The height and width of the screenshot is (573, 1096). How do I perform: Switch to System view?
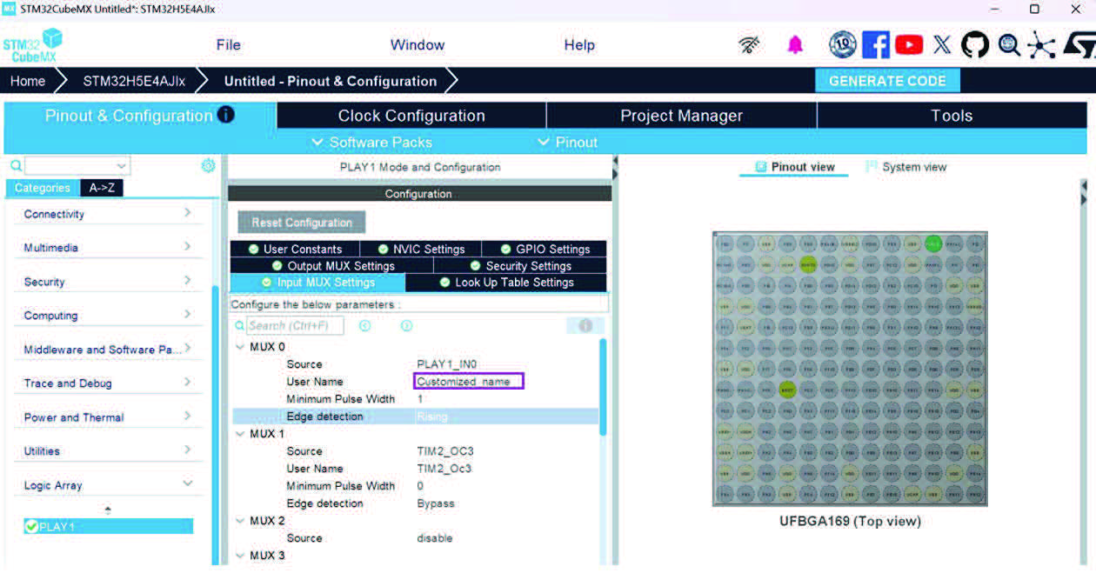point(906,167)
